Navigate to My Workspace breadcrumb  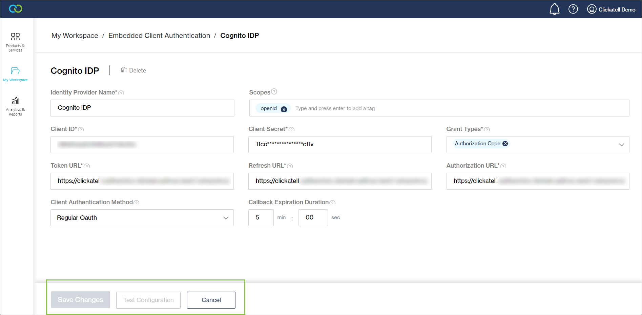75,35
